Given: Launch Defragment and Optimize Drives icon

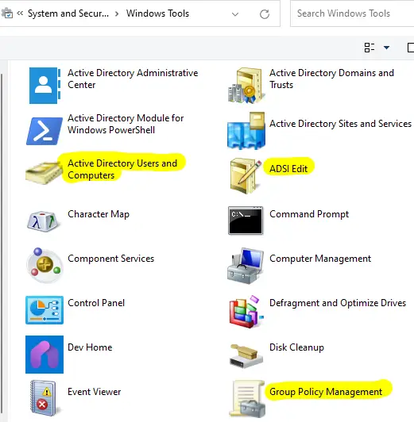Looking at the screenshot, I should [x=246, y=312].
